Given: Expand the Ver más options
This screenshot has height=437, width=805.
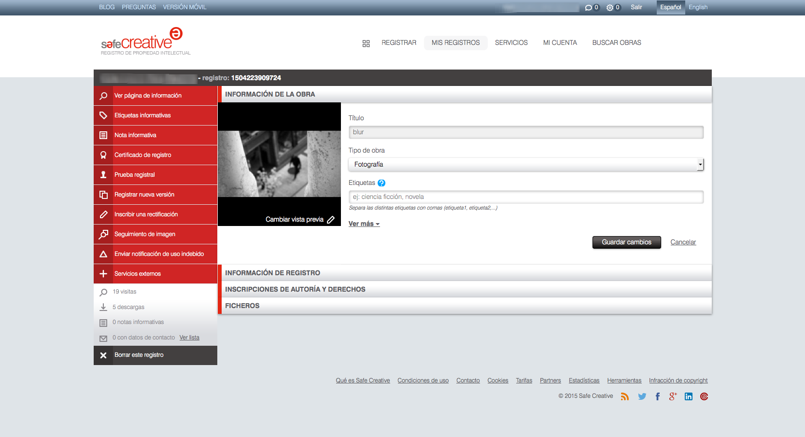Looking at the screenshot, I should point(364,224).
